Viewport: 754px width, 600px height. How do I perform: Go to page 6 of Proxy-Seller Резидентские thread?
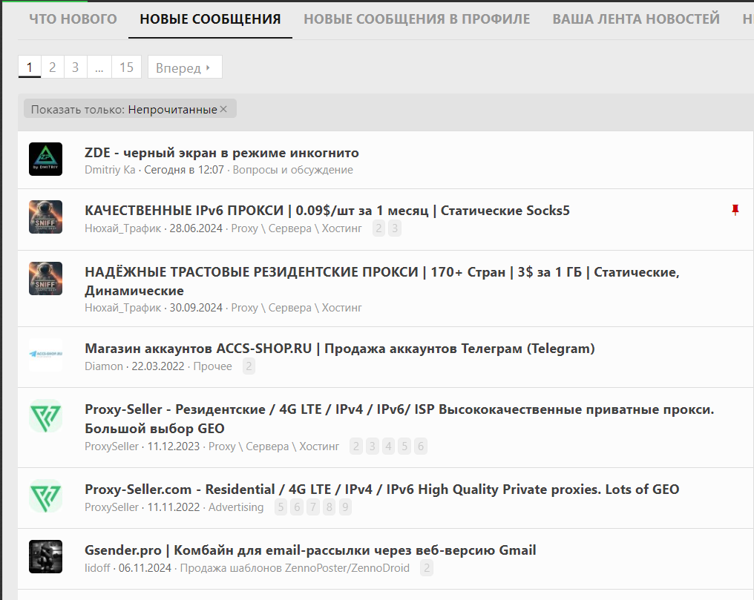(421, 446)
